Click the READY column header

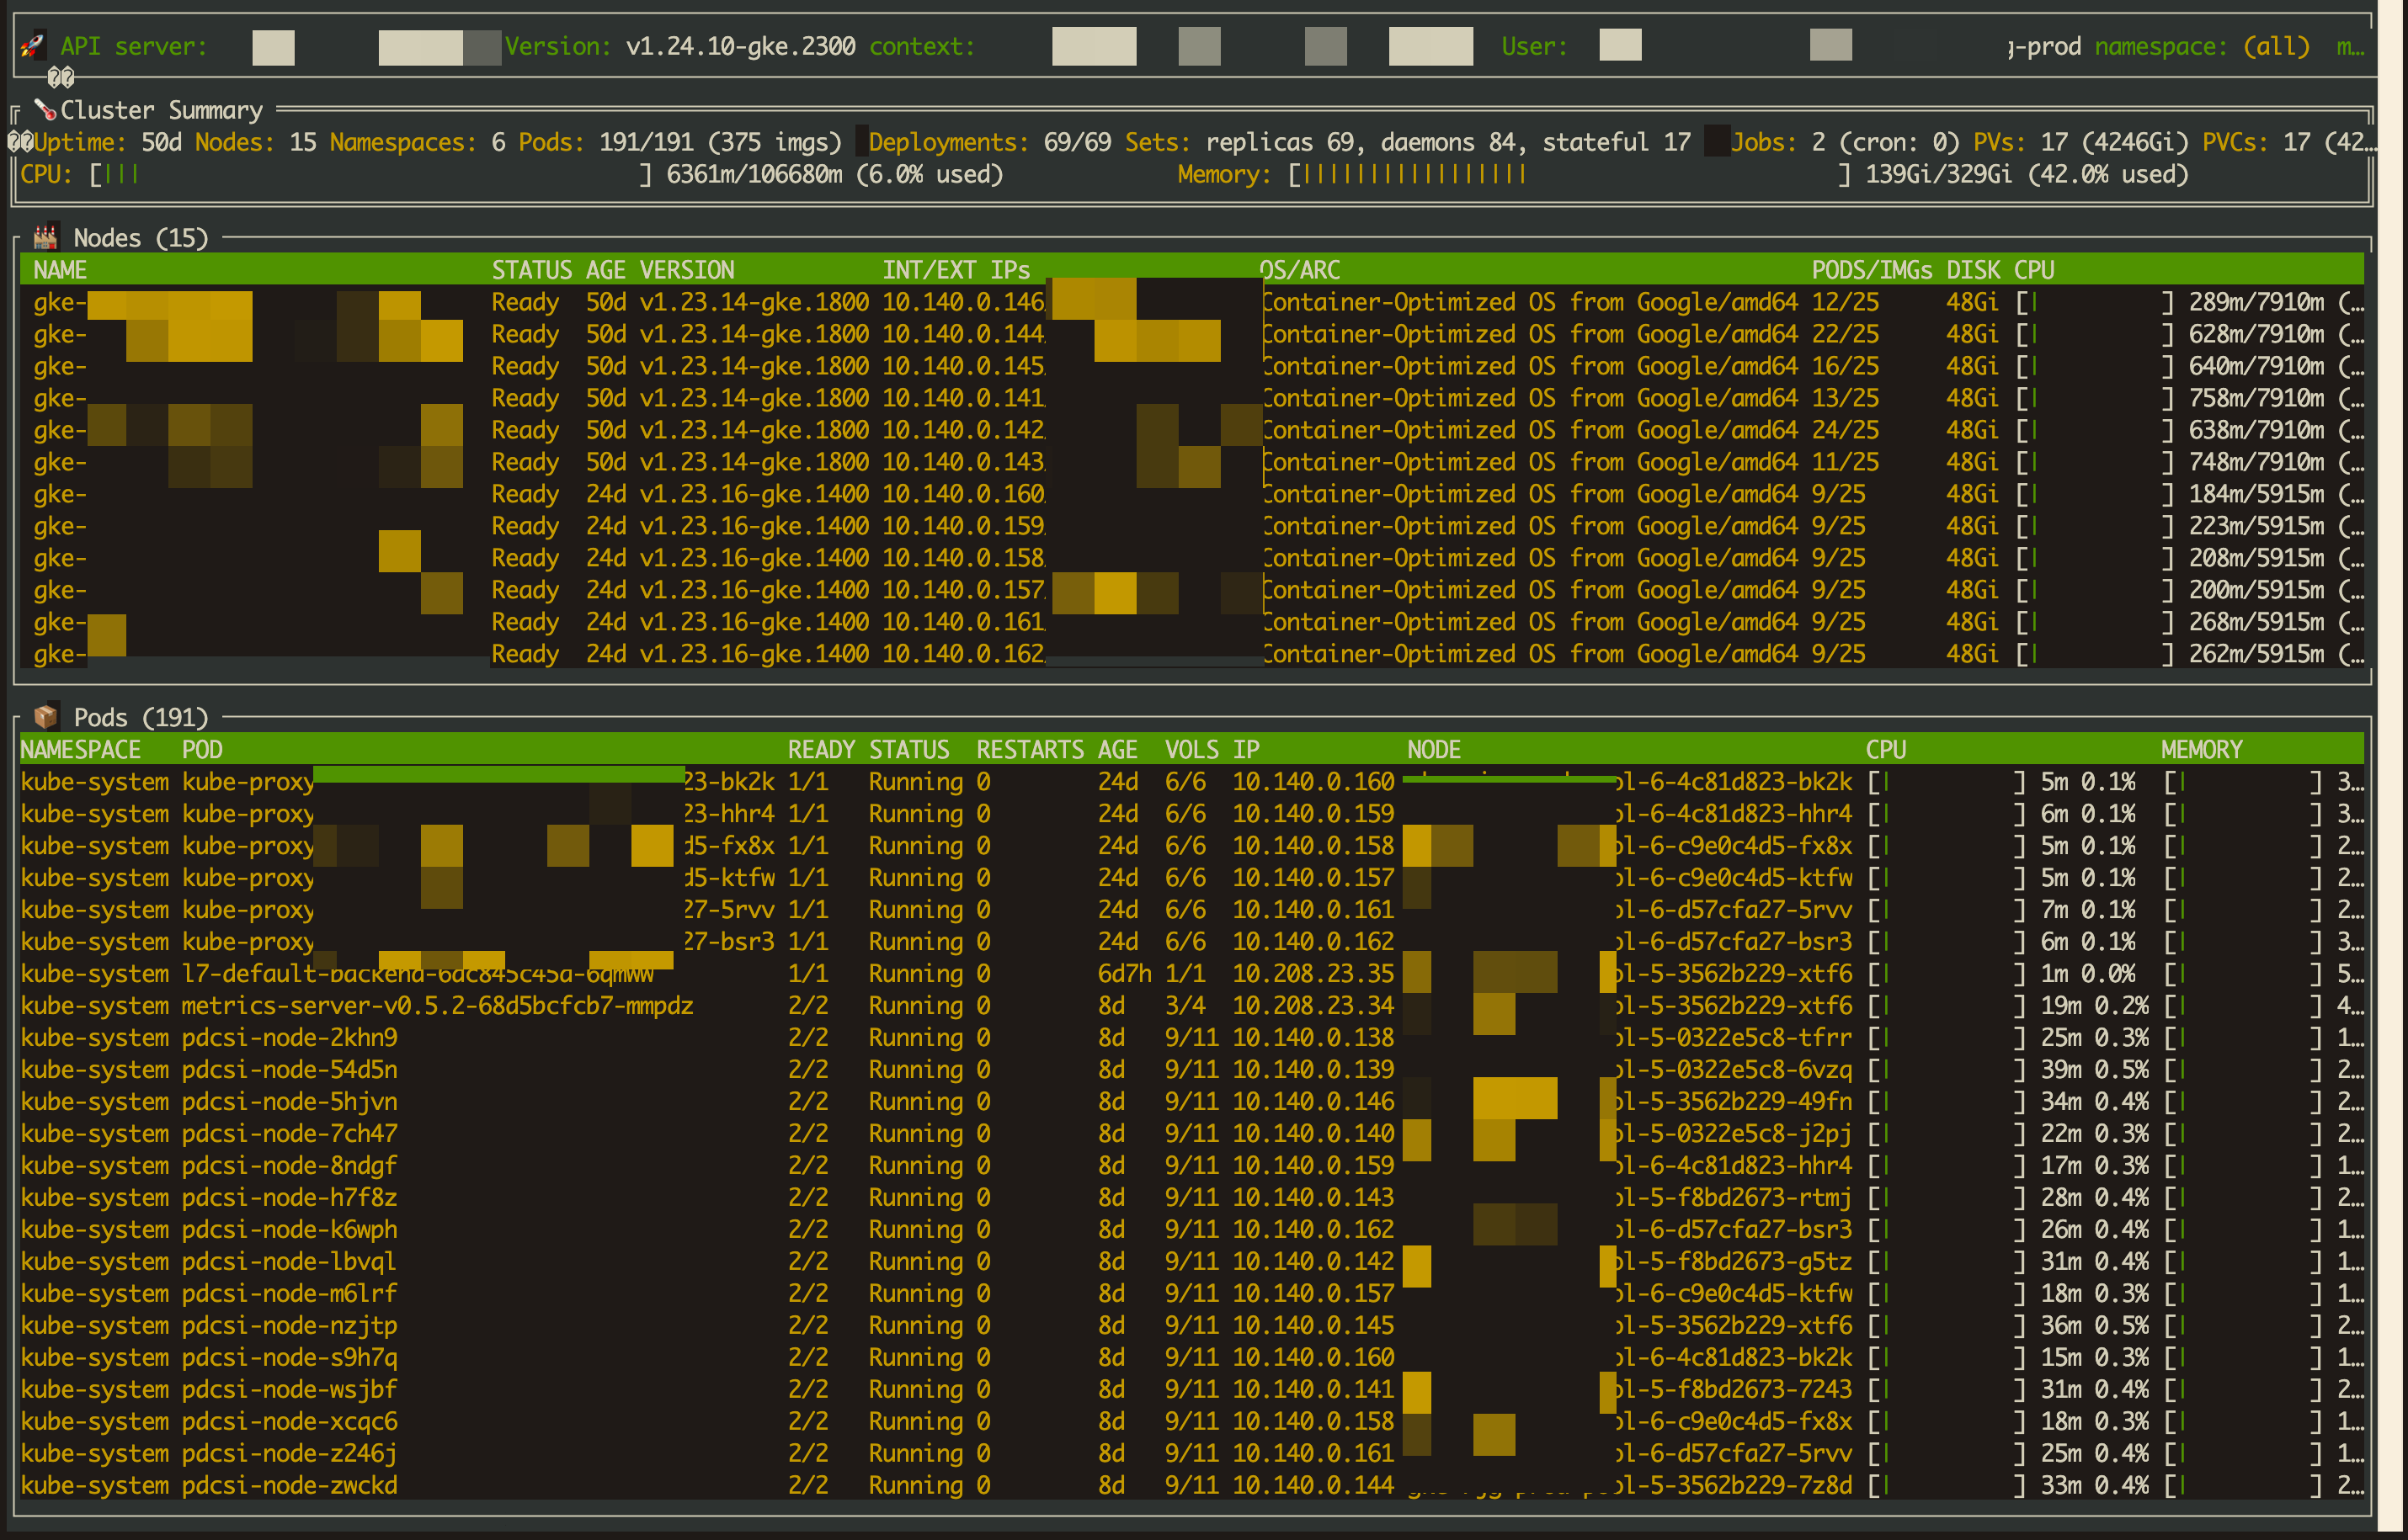[820, 749]
